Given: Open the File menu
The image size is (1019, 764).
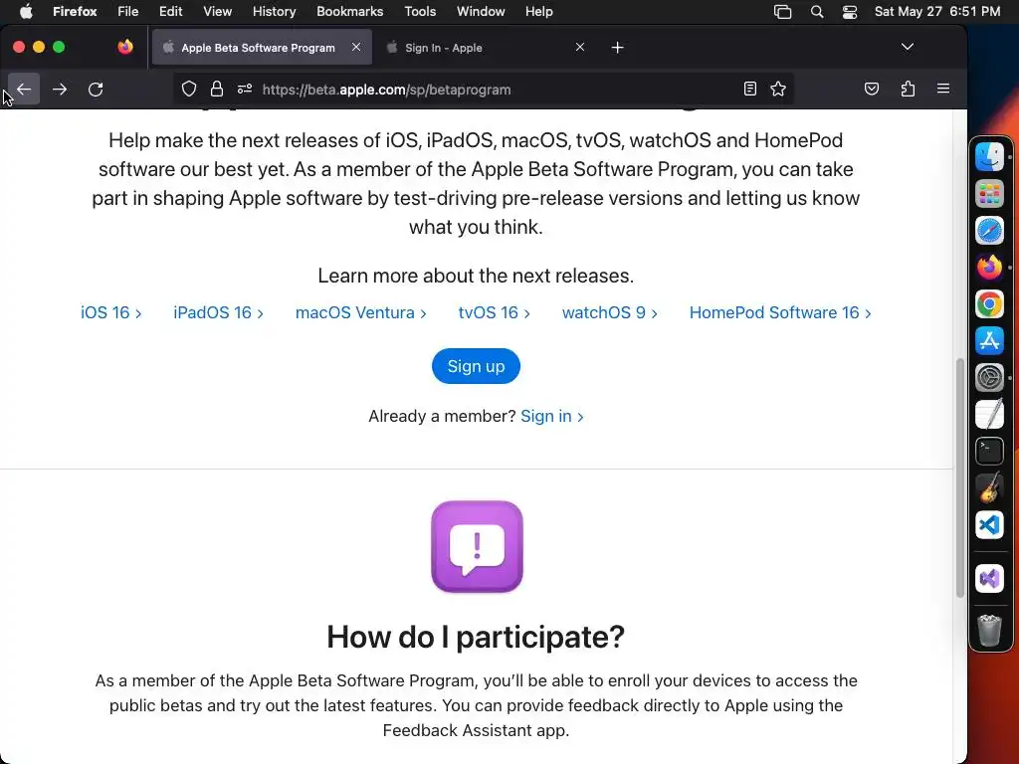Looking at the screenshot, I should point(128,11).
